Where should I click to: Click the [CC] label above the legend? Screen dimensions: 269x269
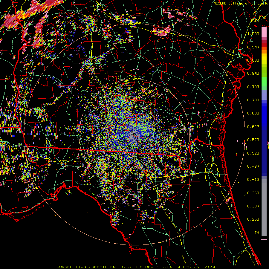coord(255,21)
